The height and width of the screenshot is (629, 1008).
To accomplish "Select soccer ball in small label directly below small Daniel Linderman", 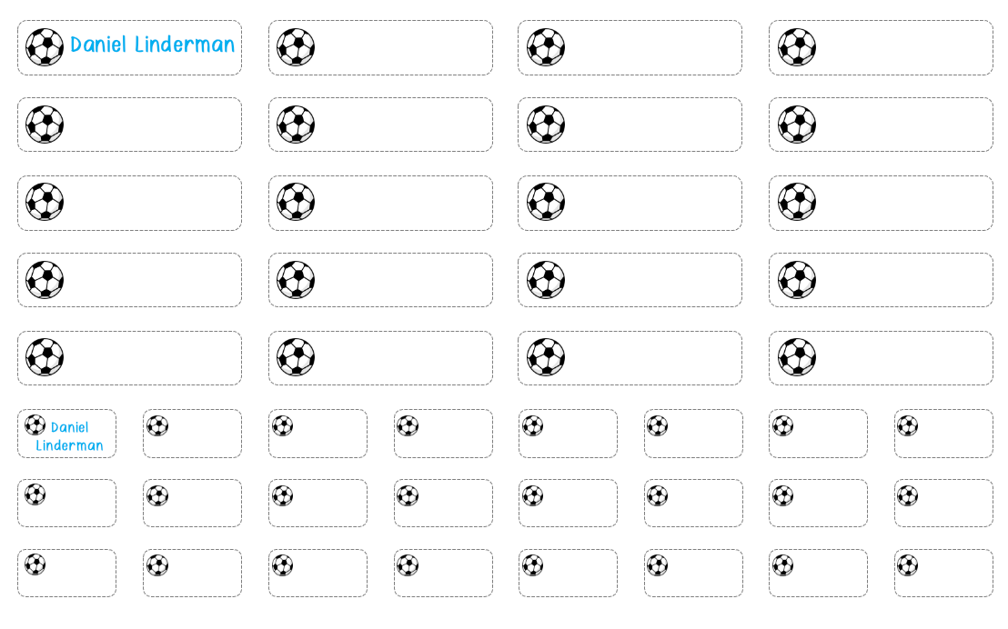I will (35, 494).
